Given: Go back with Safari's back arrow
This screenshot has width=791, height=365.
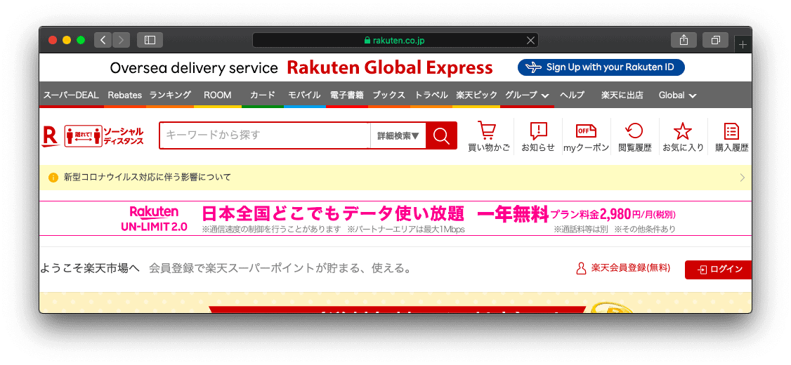Looking at the screenshot, I should coord(103,40).
